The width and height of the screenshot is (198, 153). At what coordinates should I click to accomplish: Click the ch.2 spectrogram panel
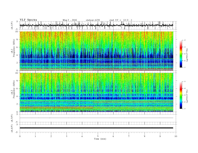coord(96,92)
